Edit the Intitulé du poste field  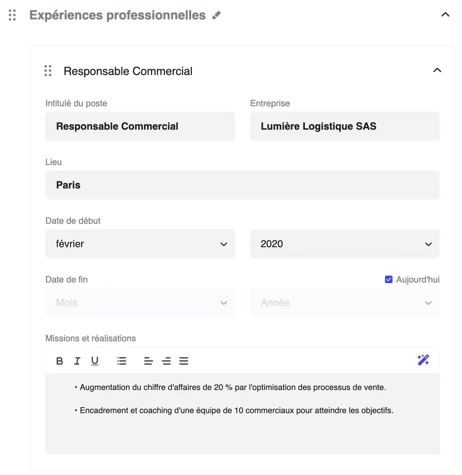pos(140,126)
